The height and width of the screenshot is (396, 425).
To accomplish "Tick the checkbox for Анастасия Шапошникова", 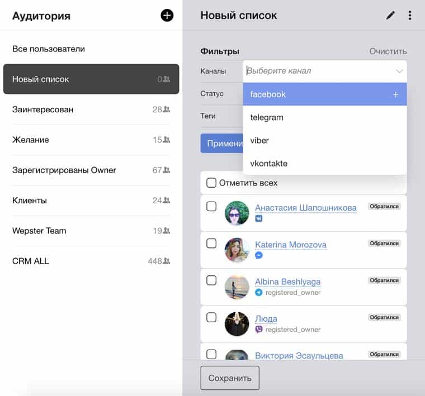I will pos(211,207).
